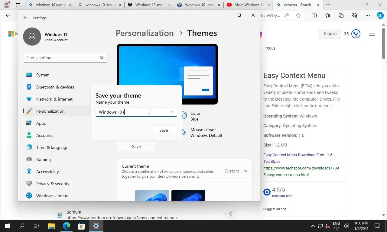The width and height of the screenshot is (387, 232).
Task: Click the Bluetooth & devices icon
Action: tap(29, 87)
